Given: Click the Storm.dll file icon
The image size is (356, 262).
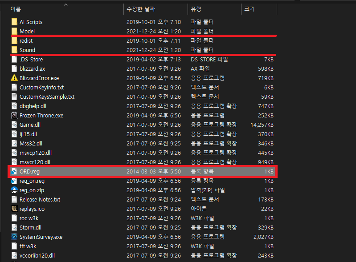Looking at the screenshot, I should [x=14, y=228].
